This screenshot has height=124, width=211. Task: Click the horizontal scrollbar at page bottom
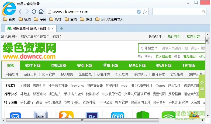[102, 121]
